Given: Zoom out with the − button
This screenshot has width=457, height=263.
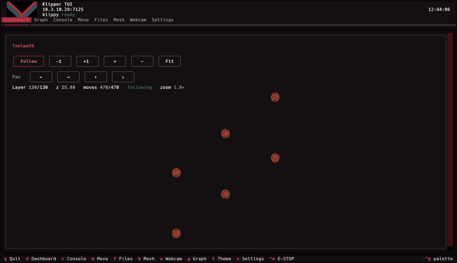Looking at the screenshot, I should coord(142,61).
